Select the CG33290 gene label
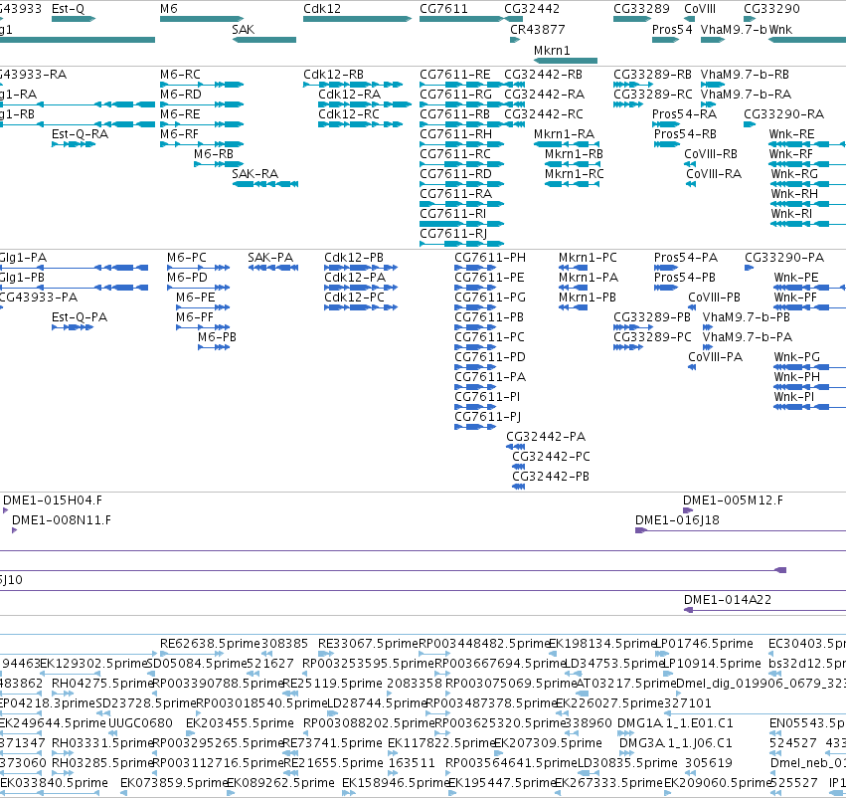Viewport: 846px width, 798px height. click(x=771, y=9)
